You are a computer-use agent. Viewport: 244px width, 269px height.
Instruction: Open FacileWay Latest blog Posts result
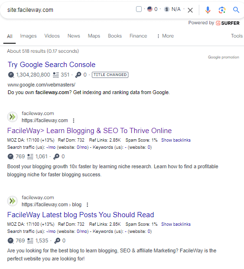click(x=80, y=215)
